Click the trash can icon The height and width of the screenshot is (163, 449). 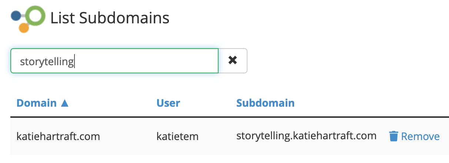[x=393, y=136]
